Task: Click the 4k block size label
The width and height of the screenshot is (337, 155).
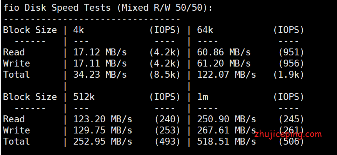Action: click(78, 30)
